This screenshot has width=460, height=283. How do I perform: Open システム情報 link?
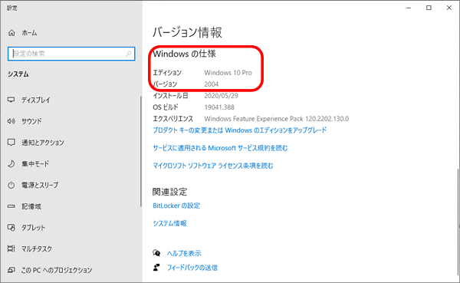pos(169,223)
